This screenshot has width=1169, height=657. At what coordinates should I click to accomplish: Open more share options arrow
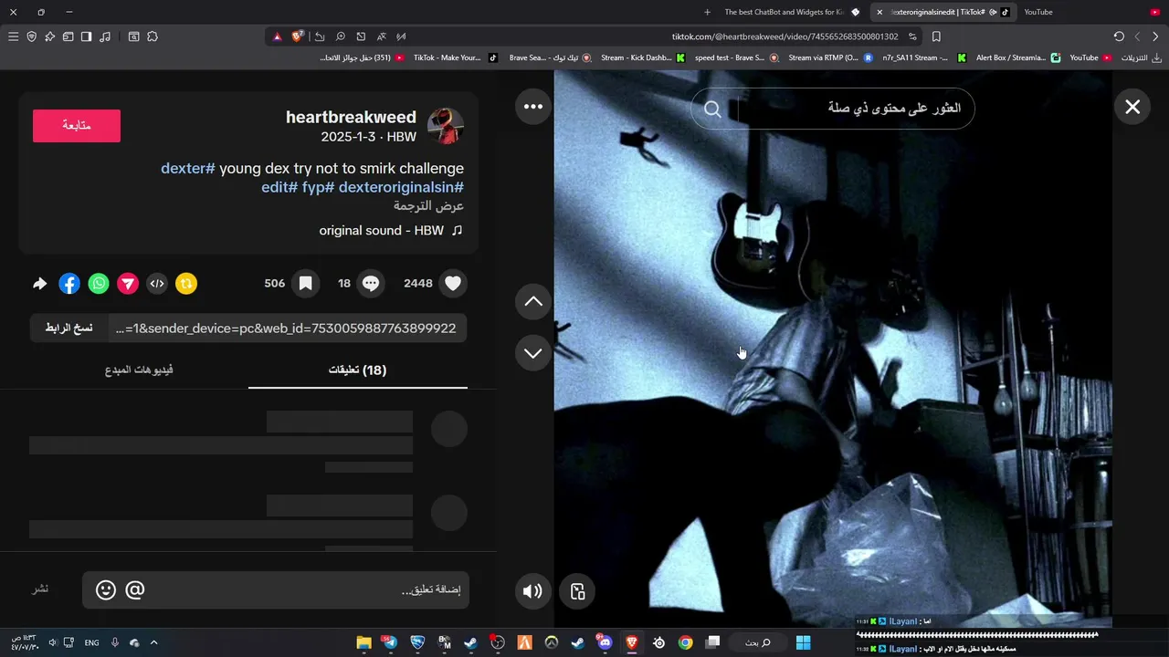[x=39, y=284]
